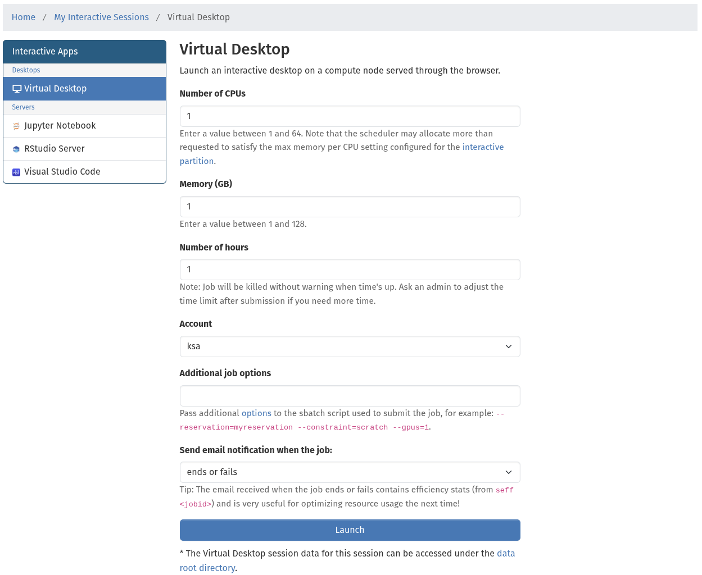Open Visual Studio Code app entry

tap(84, 172)
